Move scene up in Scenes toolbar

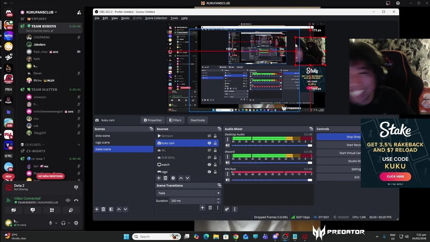(x=119, y=209)
